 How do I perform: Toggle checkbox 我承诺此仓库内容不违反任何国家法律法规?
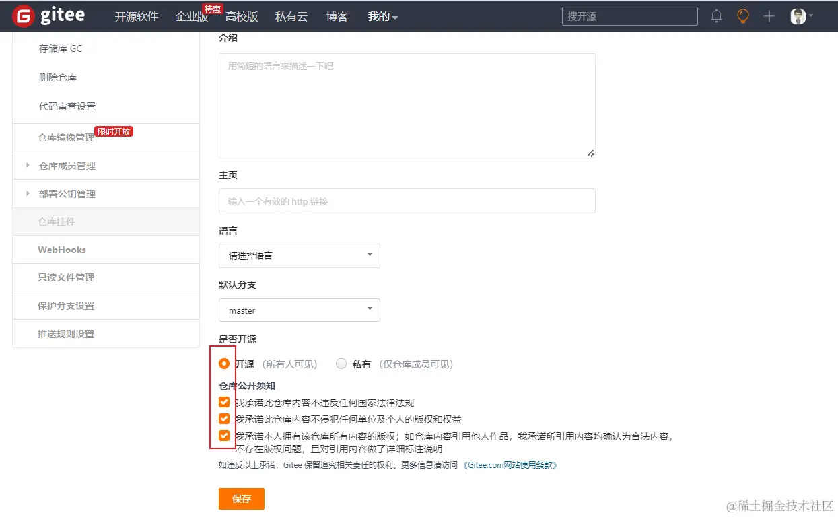pyautogui.click(x=224, y=403)
